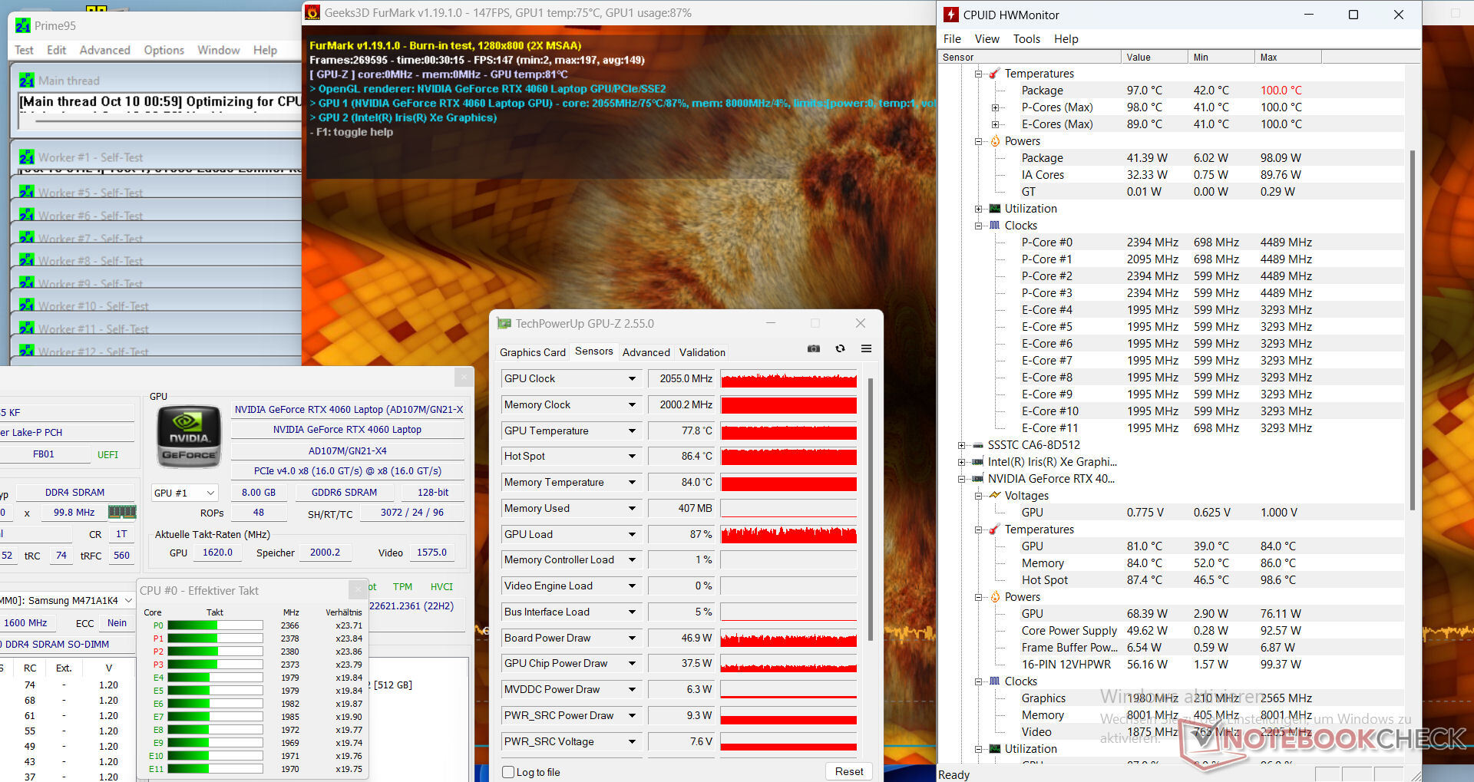1474x782 pixels.
Task: Click NVIDIA GeForce logo image
Action: 189,437
